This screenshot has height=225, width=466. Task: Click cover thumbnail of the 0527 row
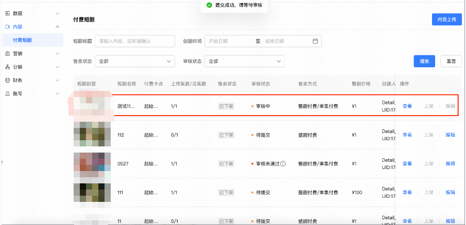[92, 165]
